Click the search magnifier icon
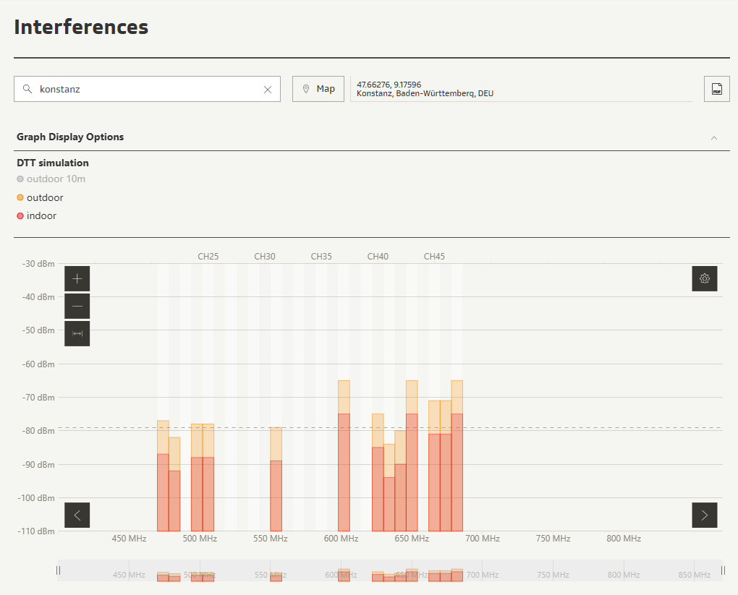The image size is (738, 595). point(27,89)
